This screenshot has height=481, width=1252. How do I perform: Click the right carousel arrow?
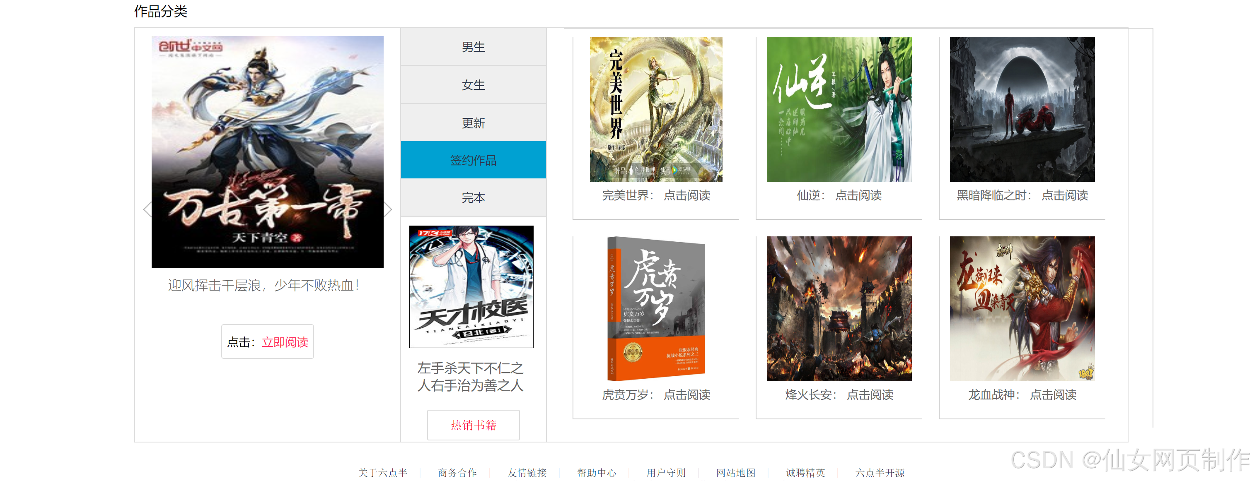(388, 209)
